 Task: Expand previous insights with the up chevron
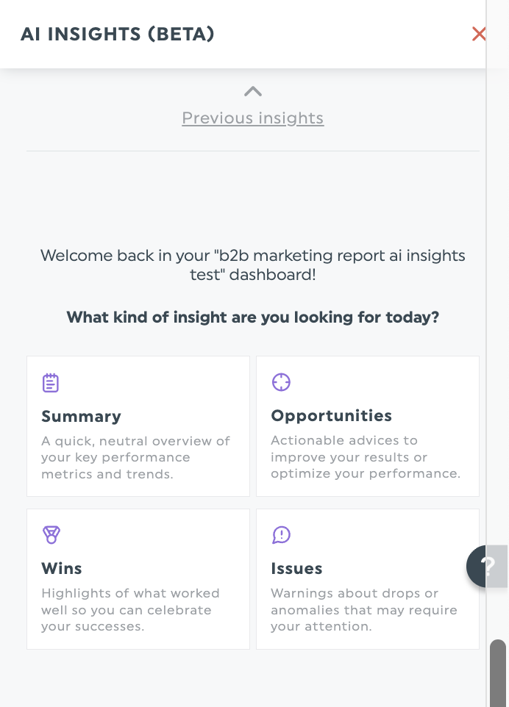tap(253, 92)
